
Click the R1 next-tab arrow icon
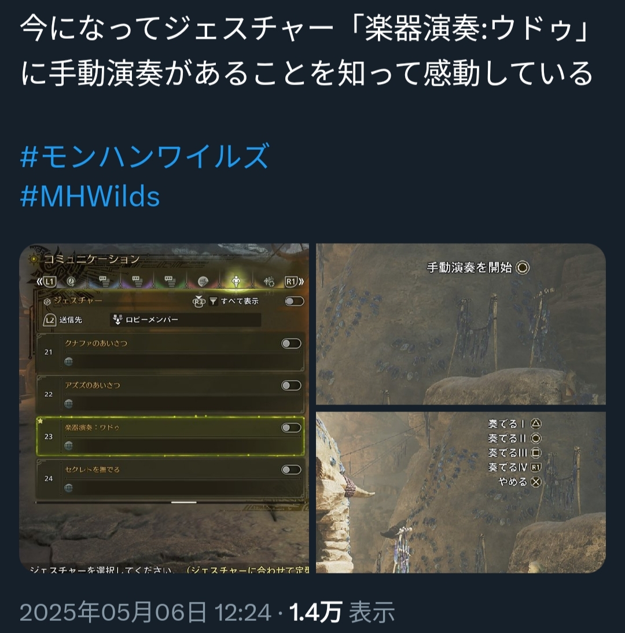pos(295,281)
